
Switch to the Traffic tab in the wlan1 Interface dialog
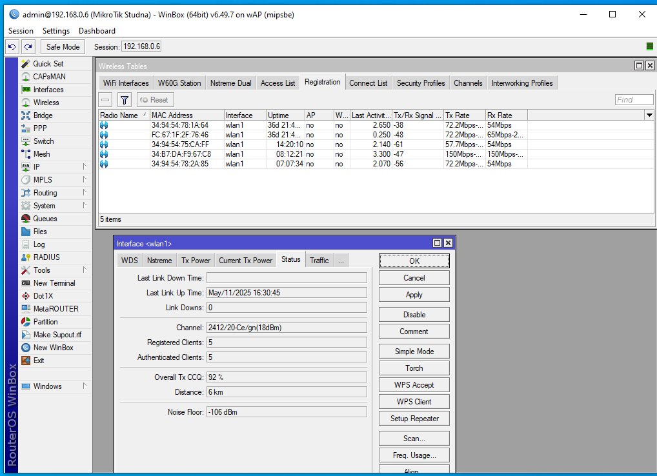coord(319,261)
